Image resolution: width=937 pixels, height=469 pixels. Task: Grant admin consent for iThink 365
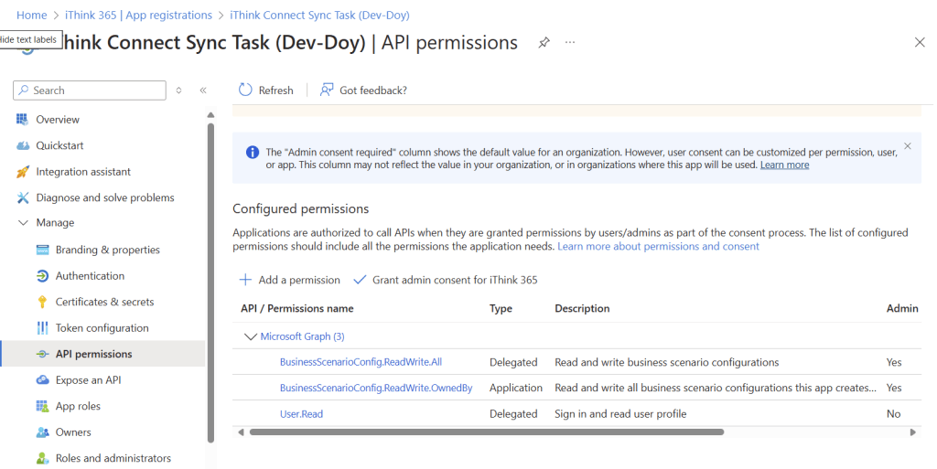click(x=454, y=280)
